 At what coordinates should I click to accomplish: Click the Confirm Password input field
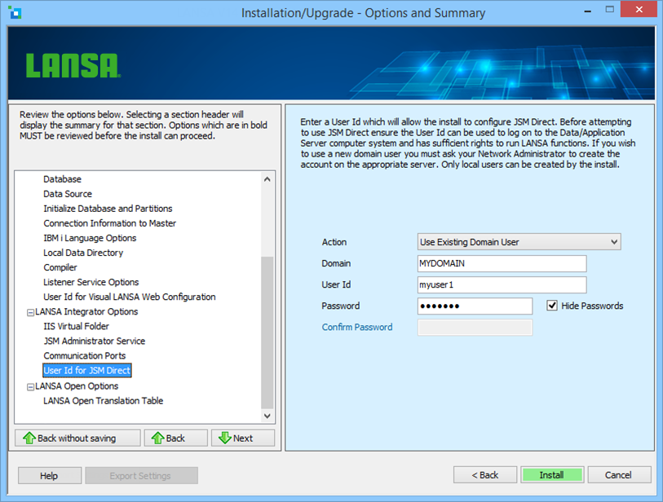[475, 328]
